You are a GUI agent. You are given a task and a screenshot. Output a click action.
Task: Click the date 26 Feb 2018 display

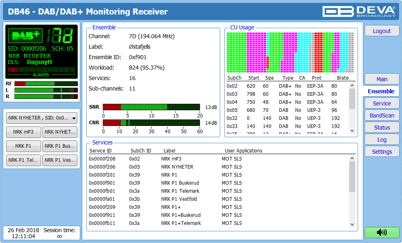click(x=23, y=230)
